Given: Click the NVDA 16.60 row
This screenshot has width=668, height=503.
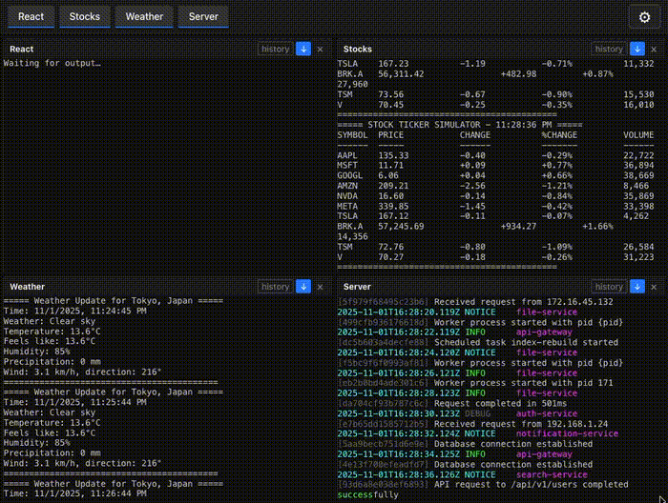Looking at the screenshot, I should tap(495, 196).
